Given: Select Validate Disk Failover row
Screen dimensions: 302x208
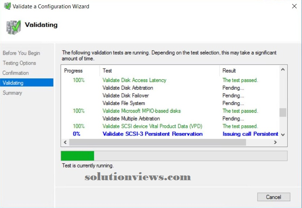Looking at the screenshot, I should coord(170,96).
